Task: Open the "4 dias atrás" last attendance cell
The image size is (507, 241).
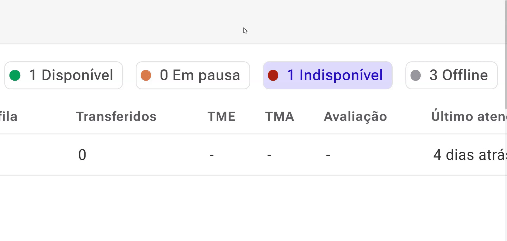Action: pyautogui.click(x=470, y=155)
